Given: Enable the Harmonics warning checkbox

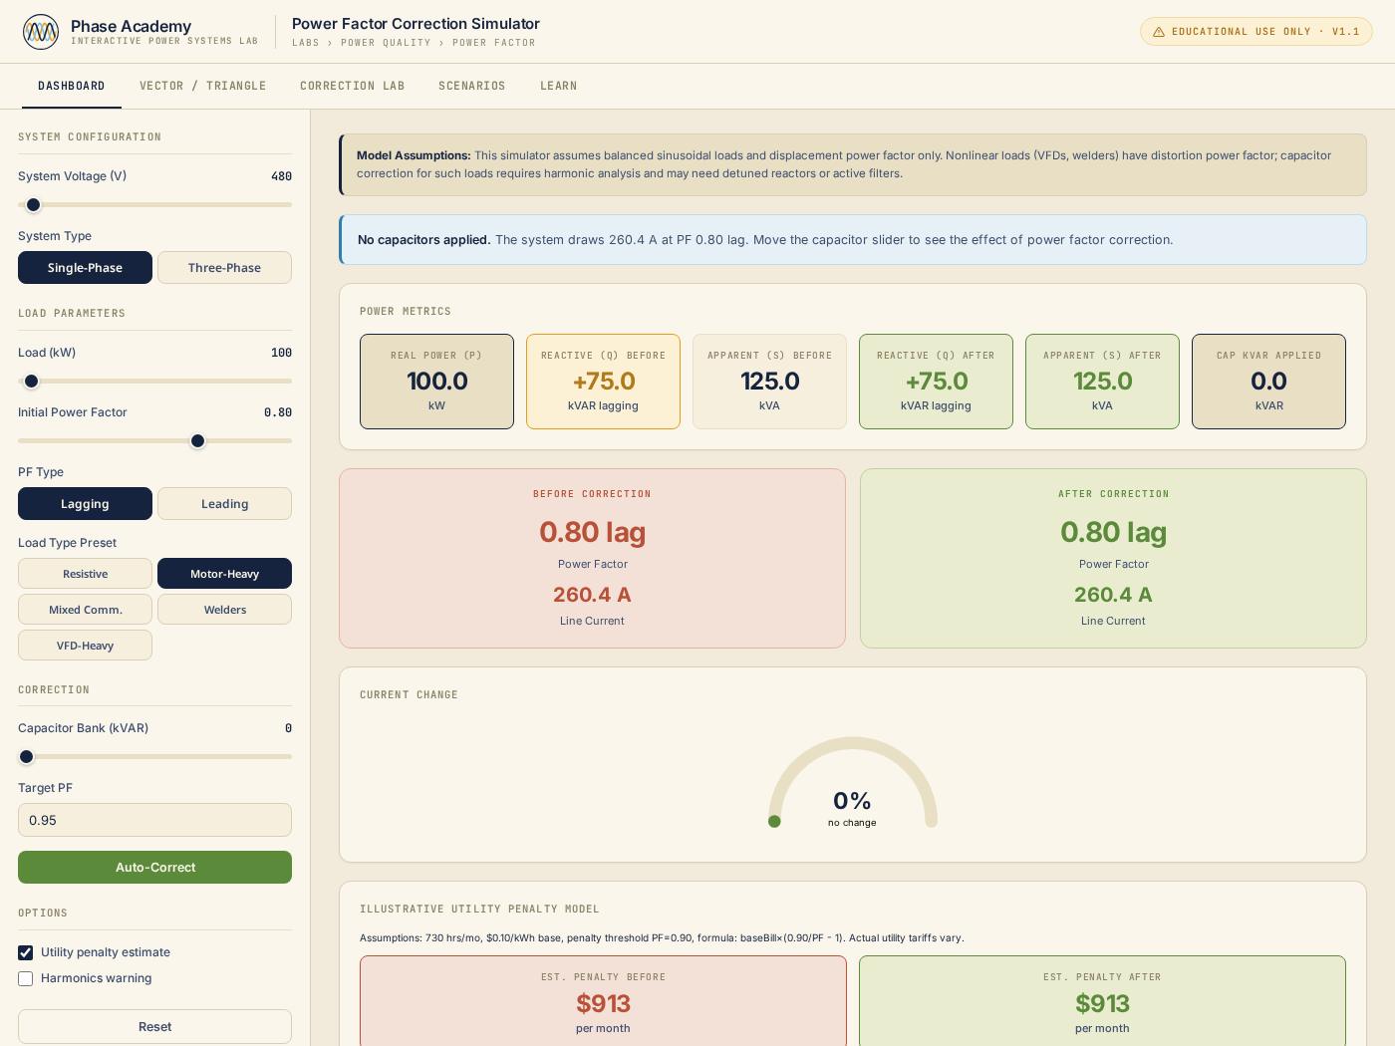Looking at the screenshot, I should coord(26,978).
